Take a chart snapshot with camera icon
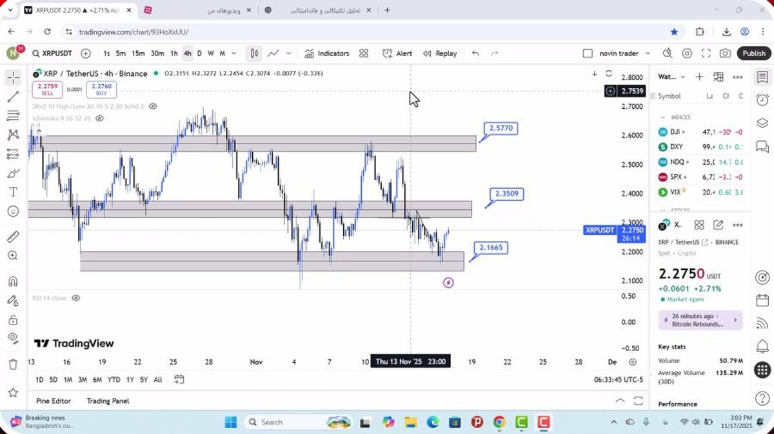774x434 pixels. [726, 53]
